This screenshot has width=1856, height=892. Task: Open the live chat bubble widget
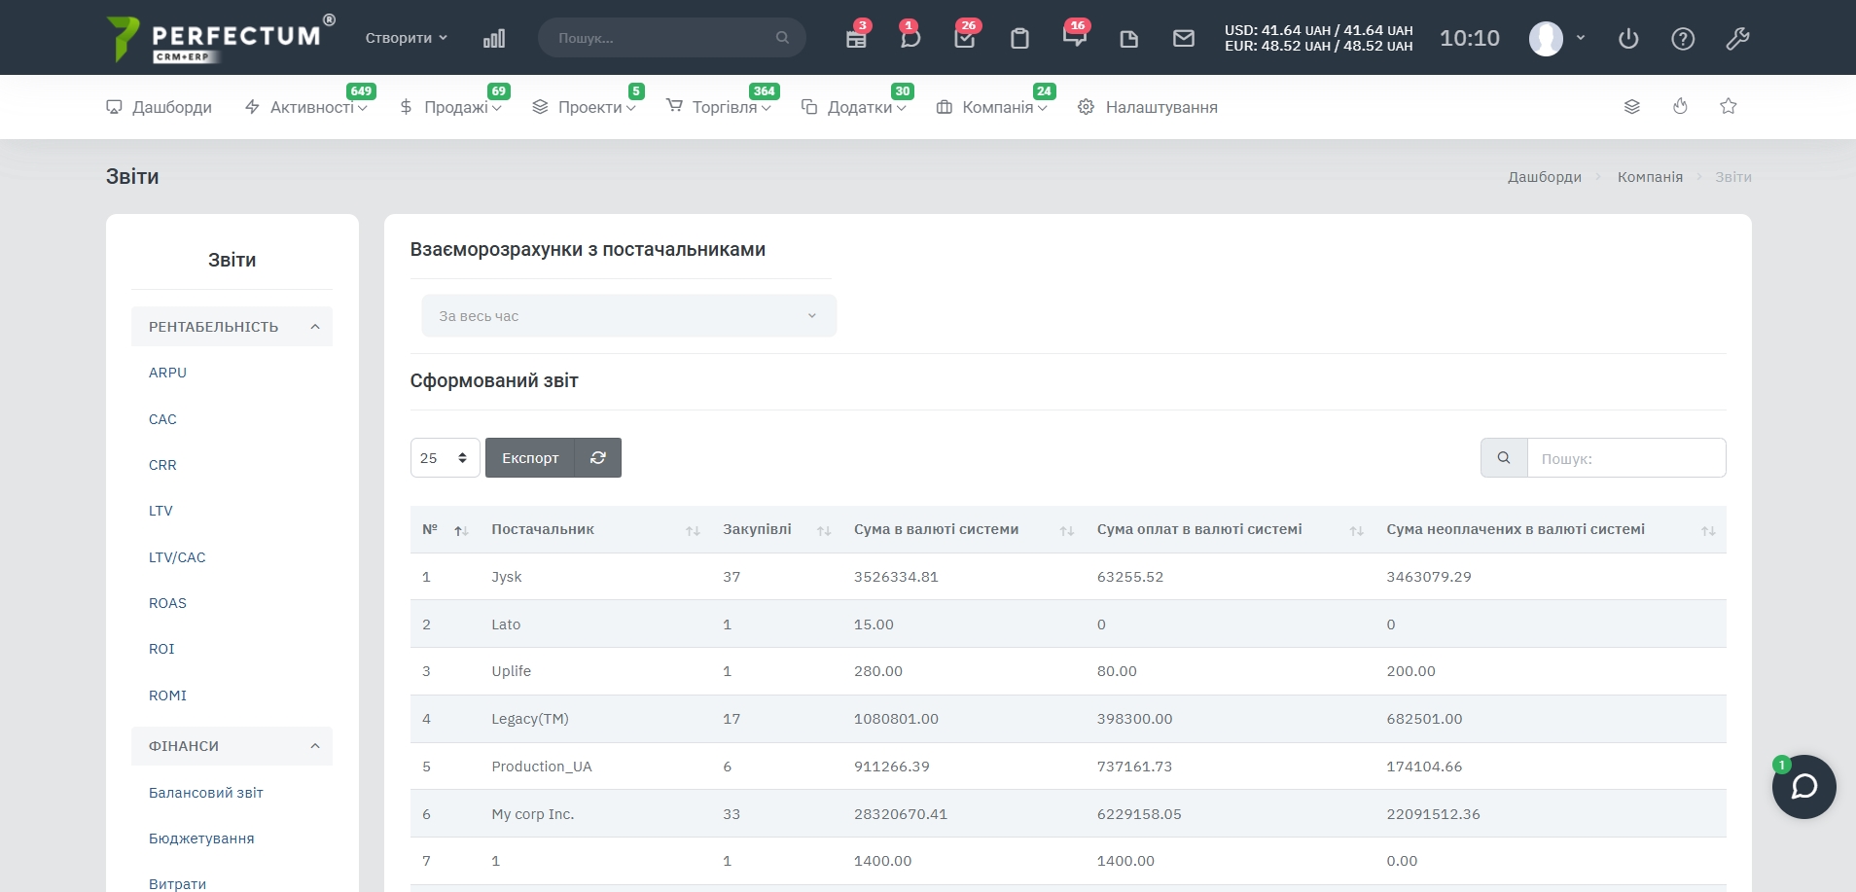tap(1803, 787)
